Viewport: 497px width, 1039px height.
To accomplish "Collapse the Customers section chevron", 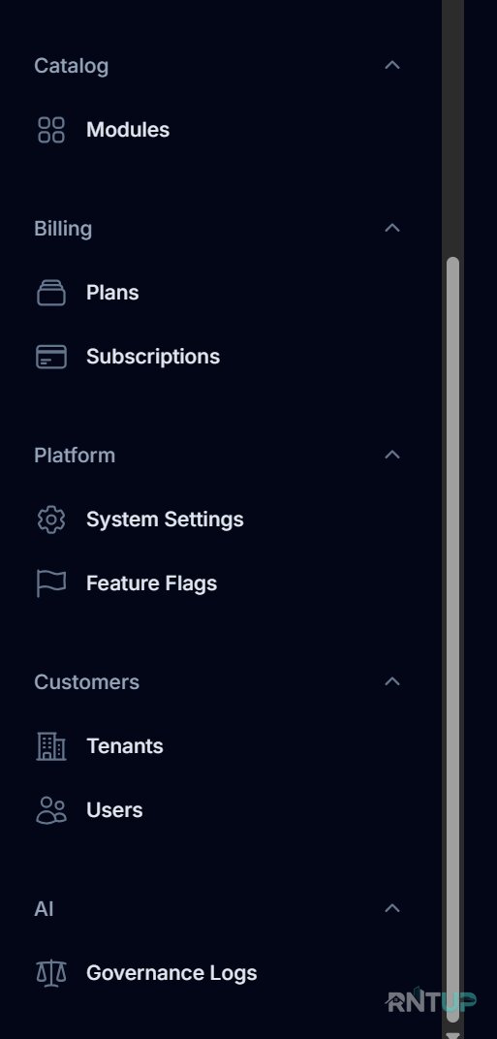I will 392,681.
